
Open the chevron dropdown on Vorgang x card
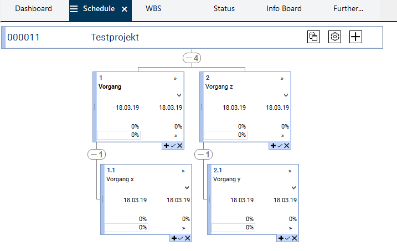click(x=187, y=188)
